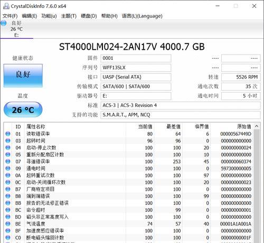Close the CrystalDiskInfo window
The width and height of the screenshot is (264, 243).
254,6
